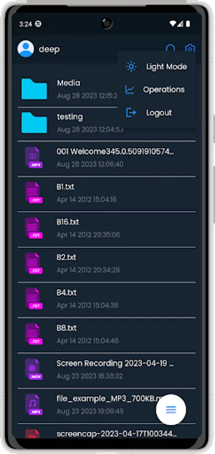Tap the MP3 music file icon
This screenshot has height=454, width=215.
[34, 405]
